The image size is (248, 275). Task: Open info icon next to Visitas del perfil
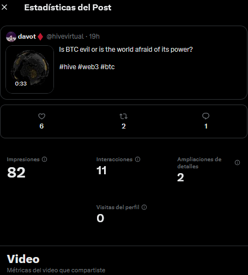click(x=144, y=207)
